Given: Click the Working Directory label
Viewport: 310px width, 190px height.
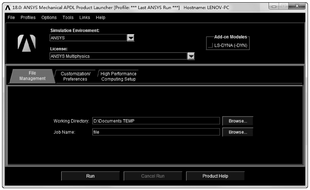Looking at the screenshot, I should 72,121.
